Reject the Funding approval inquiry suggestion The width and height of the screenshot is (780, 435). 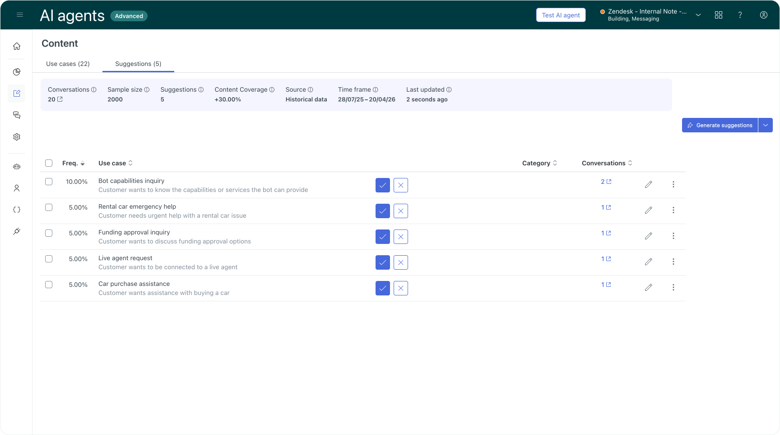click(x=401, y=237)
